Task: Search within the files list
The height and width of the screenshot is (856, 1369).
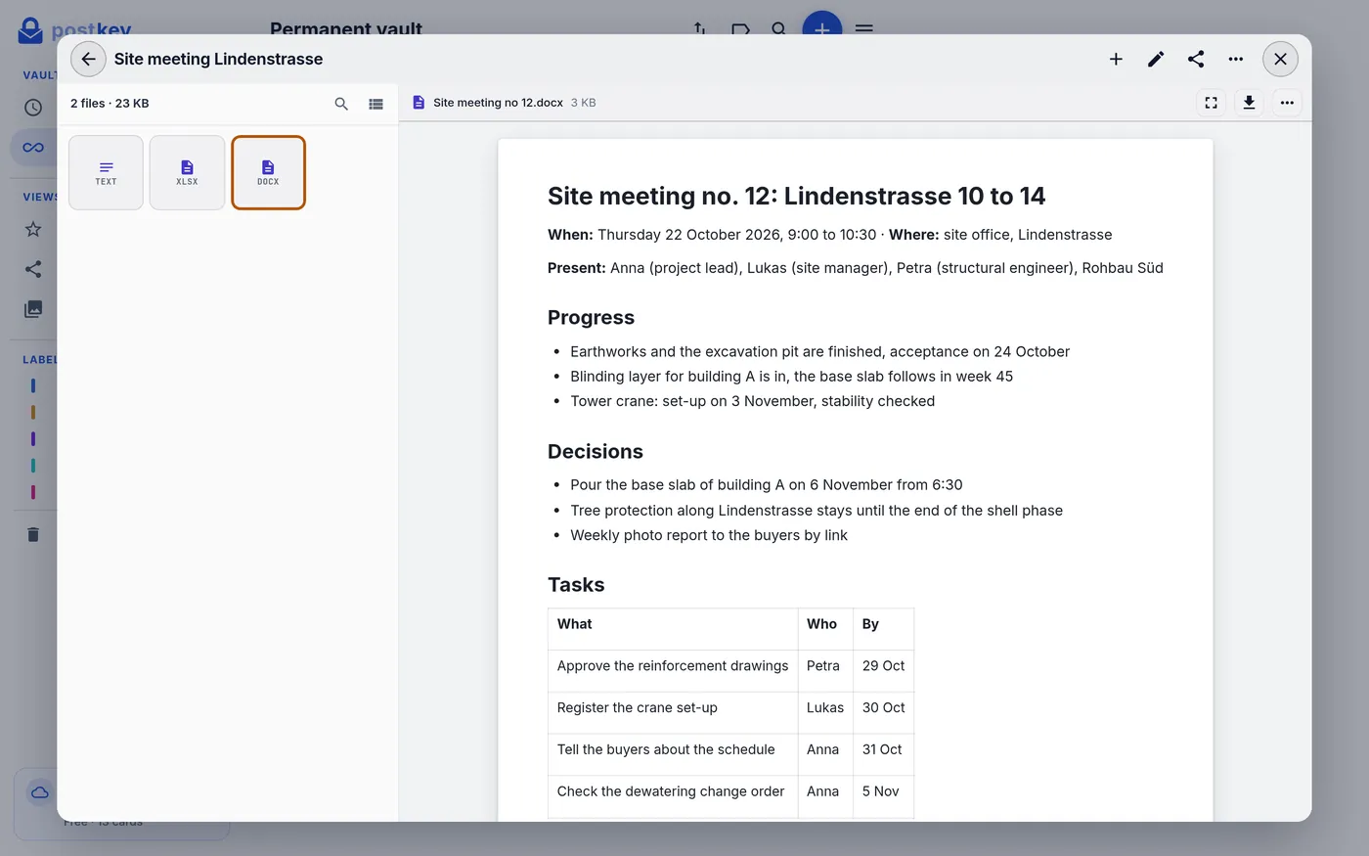Action: [341, 104]
